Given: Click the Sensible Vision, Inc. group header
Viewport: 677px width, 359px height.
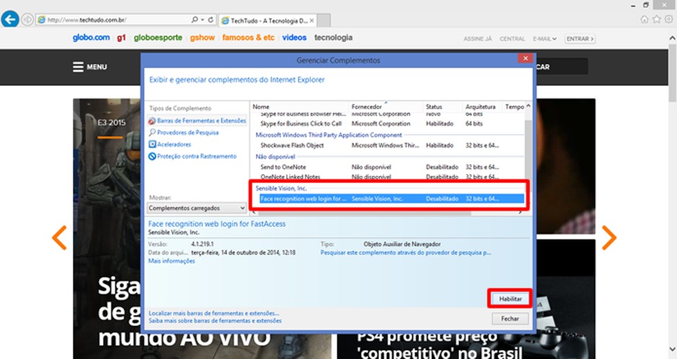Looking at the screenshot, I should point(281,188).
